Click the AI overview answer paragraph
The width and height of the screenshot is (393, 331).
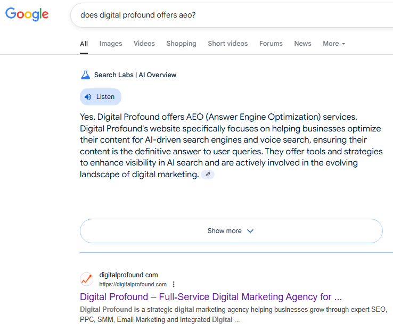pyautogui.click(x=231, y=145)
